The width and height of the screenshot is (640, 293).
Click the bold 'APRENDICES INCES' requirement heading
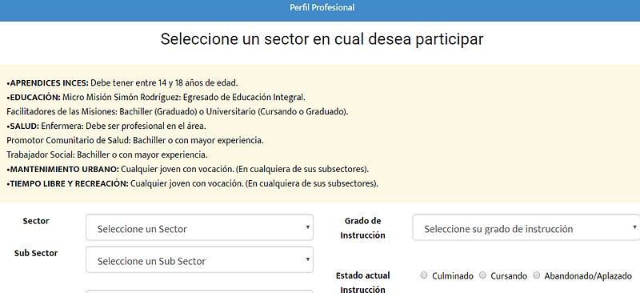coord(49,83)
